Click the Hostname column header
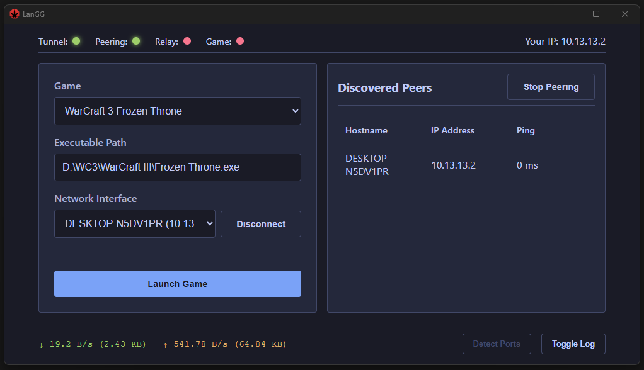Screen dimensions: 644x370 point(366,130)
